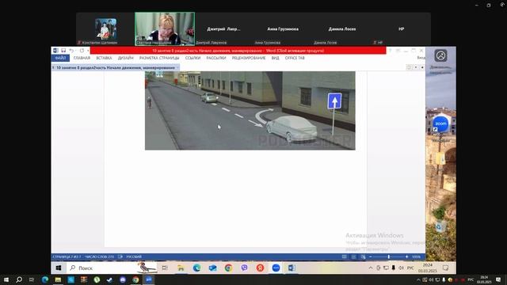Viewport: 507px width, 285px height.
Task: Click the 20:24 clock on shared screen taskbar
Action: [428, 268]
